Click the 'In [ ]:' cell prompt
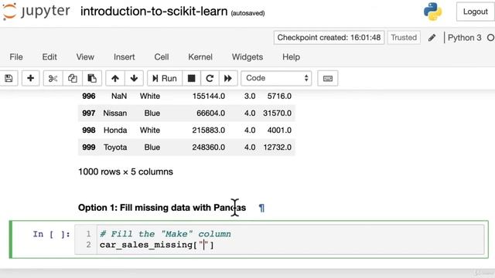The width and height of the screenshot is (495, 278). point(52,234)
